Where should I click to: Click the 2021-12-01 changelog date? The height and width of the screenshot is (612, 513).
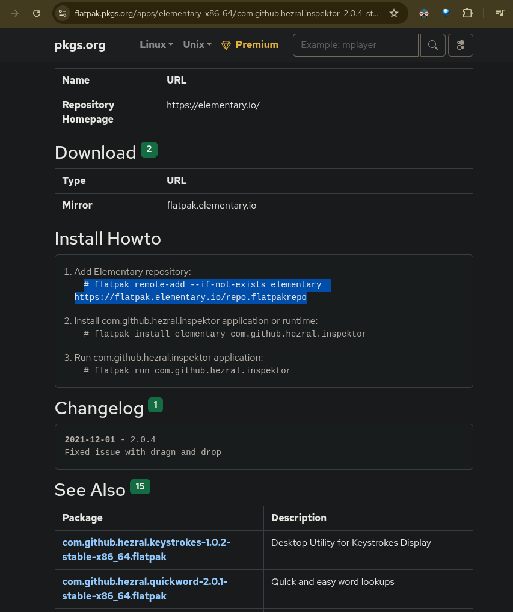point(90,440)
